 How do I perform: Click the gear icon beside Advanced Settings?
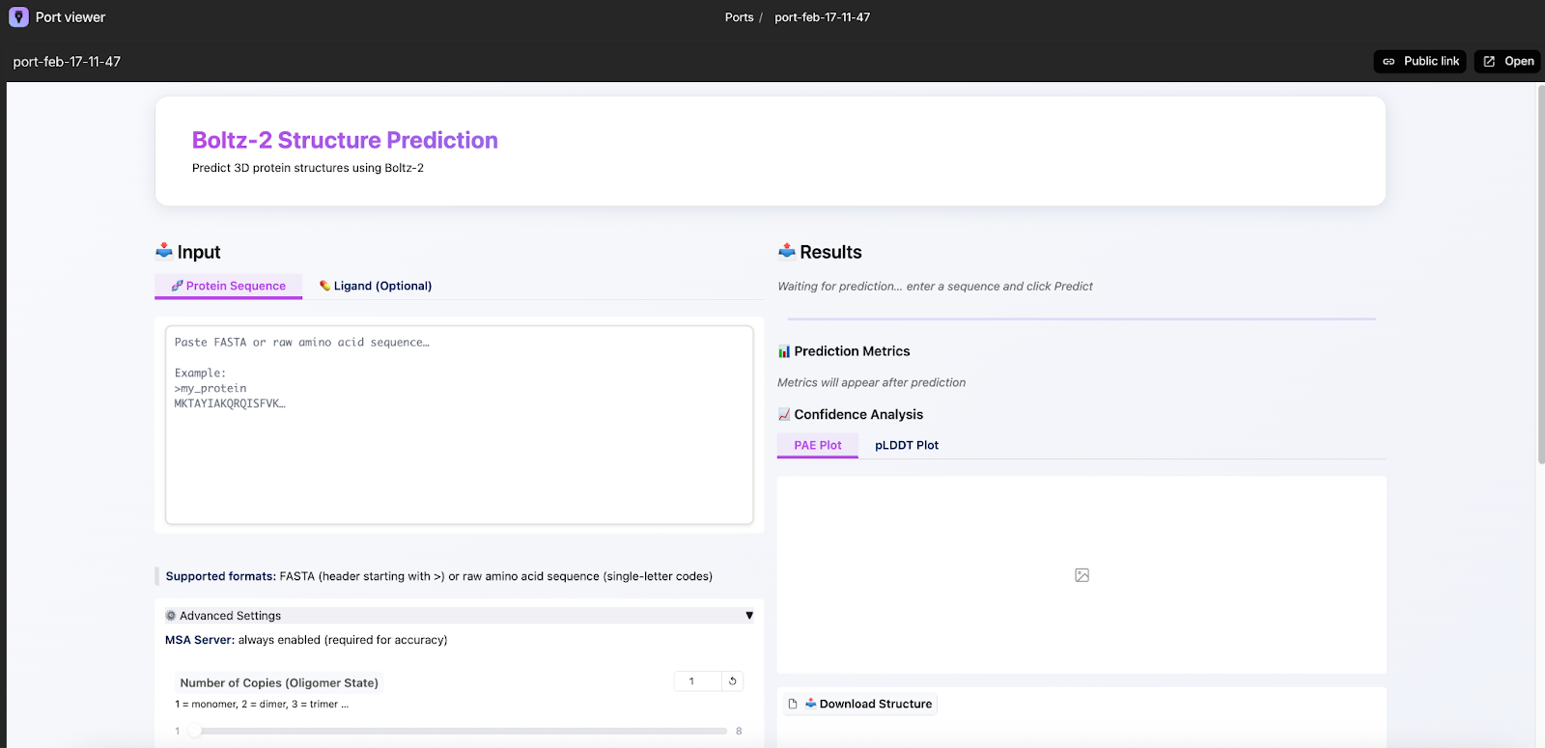(x=171, y=616)
